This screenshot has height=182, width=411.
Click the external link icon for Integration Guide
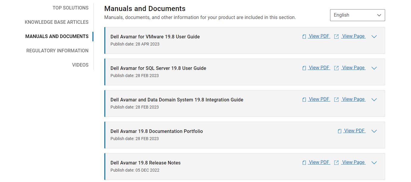click(x=336, y=99)
